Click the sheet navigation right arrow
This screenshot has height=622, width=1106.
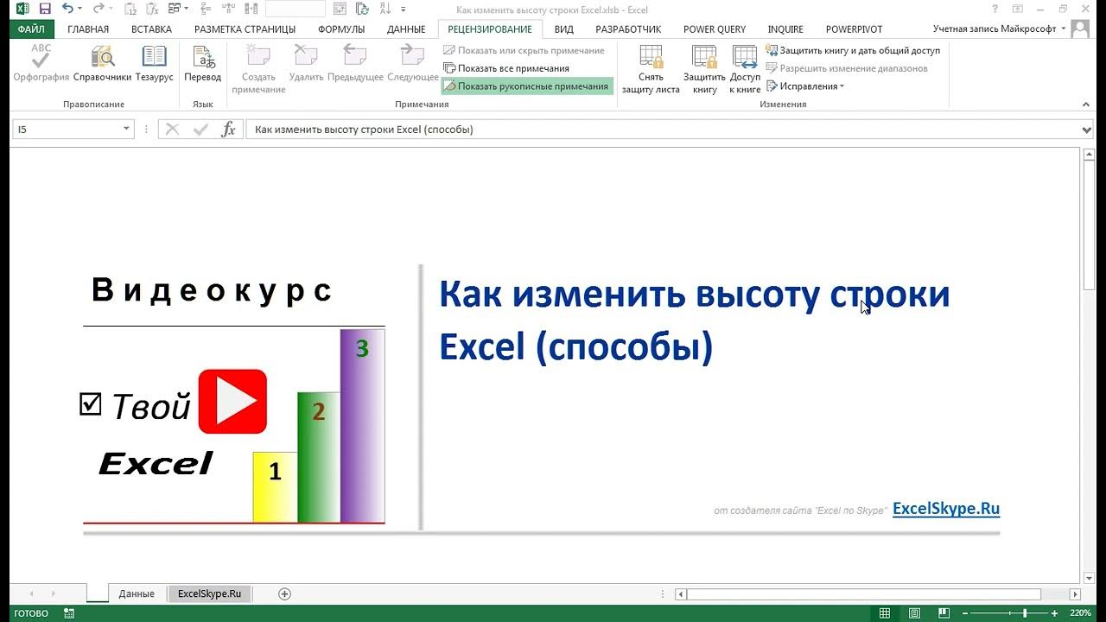pos(53,593)
